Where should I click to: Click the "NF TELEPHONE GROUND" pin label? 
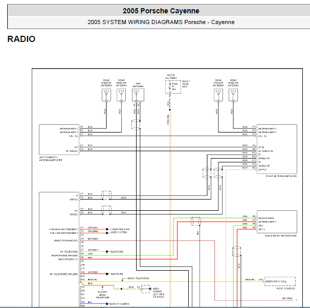point(63,274)
